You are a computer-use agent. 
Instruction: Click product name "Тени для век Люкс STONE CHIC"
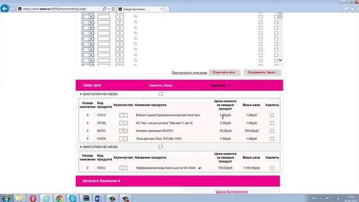(159, 139)
